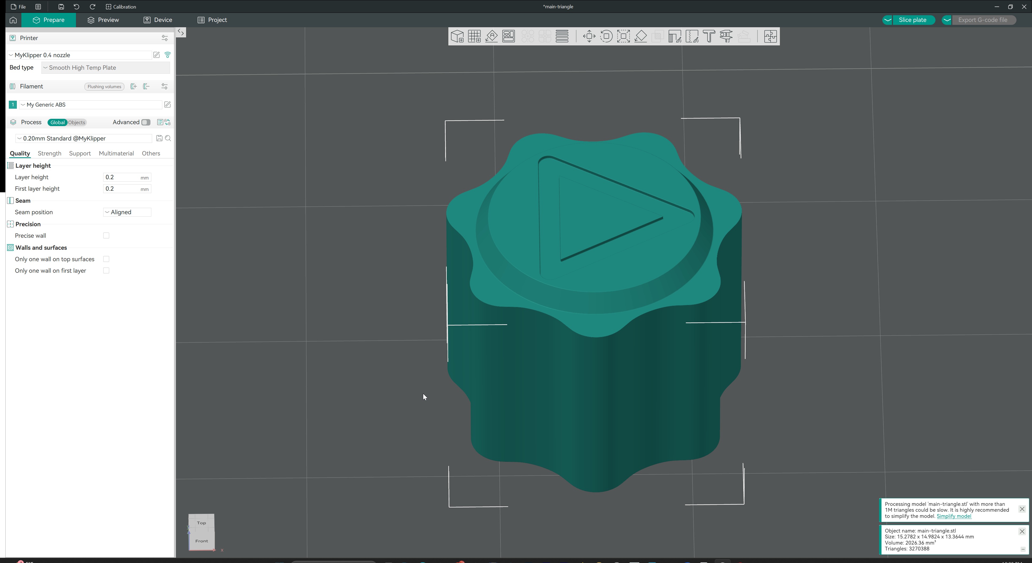The width and height of the screenshot is (1032, 563).
Task: Click the Save project icon in title bar
Action: 61,7
